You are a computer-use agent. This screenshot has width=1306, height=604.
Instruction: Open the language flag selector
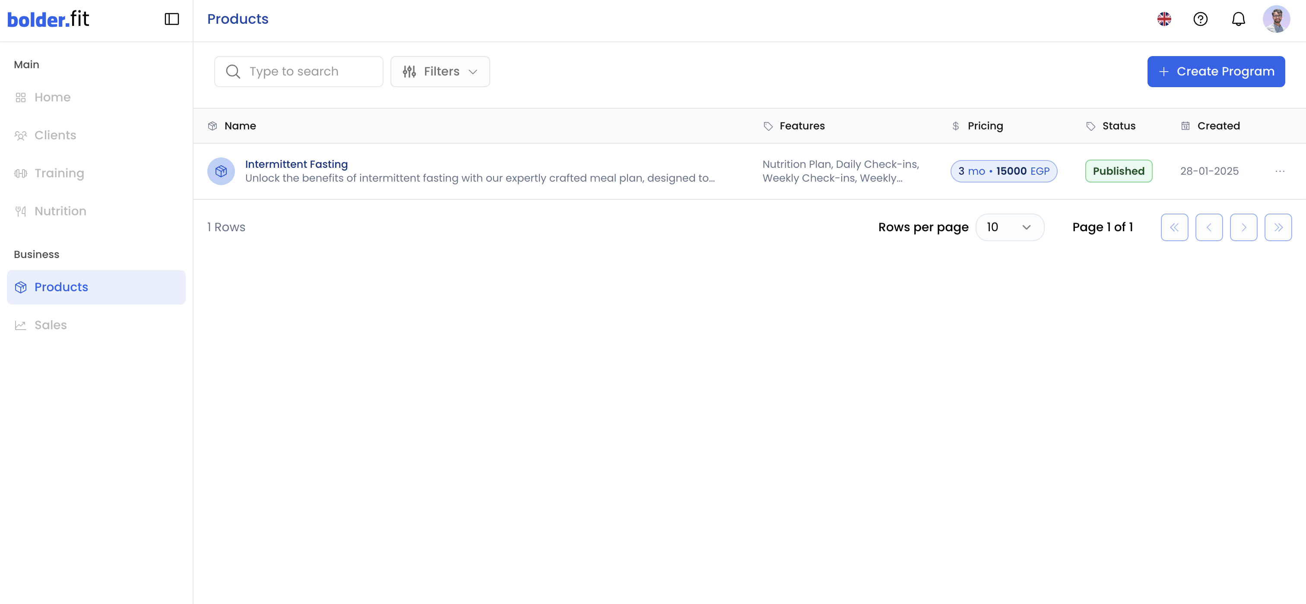click(1164, 19)
